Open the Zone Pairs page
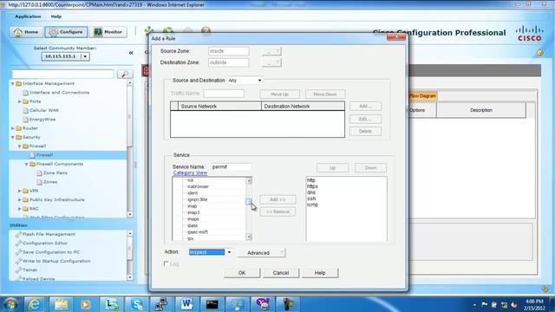Image resolution: width=555 pixels, height=312 pixels. pos(55,173)
